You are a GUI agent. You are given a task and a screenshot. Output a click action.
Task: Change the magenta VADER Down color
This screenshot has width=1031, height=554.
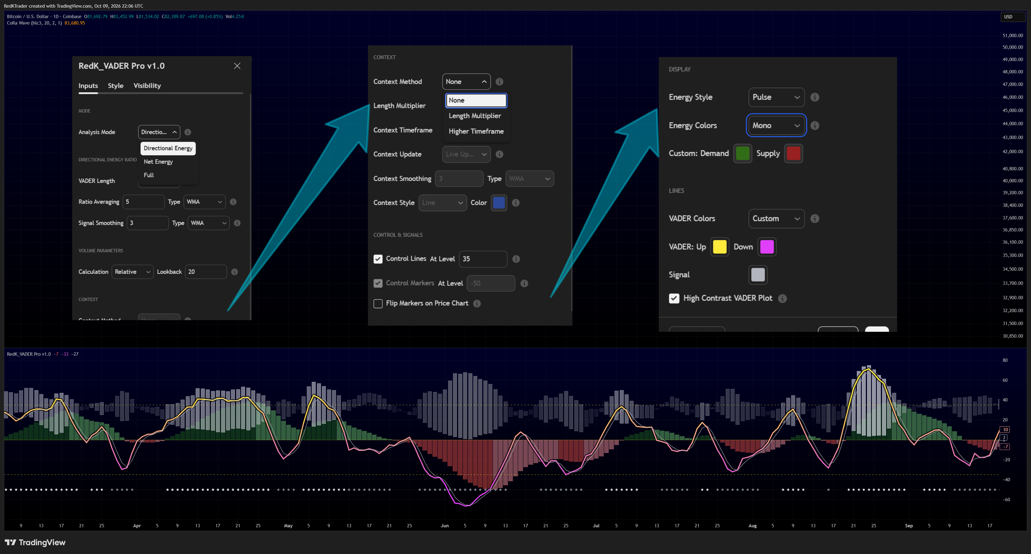[767, 247]
